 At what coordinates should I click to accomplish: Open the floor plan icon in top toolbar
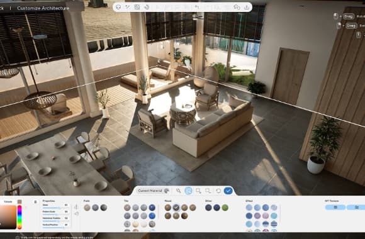click(137, 7)
